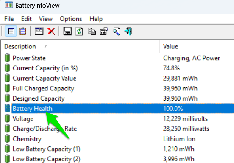Image resolution: width=234 pixels, height=163 pixels.
Task: Click battery icon beside Power State
Action: tap(7, 58)
